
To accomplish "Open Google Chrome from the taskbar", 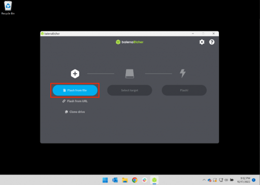I will [x=135, y=180].
